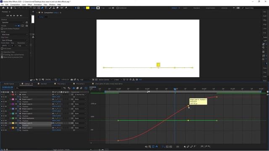
Task: Select the Selection arrow tool
Action: point(8,8)
